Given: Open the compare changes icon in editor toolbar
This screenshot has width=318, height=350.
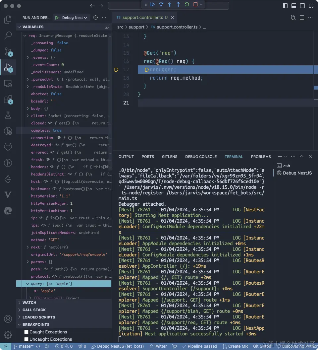Looking at the screenshot, I should [293, 17].
